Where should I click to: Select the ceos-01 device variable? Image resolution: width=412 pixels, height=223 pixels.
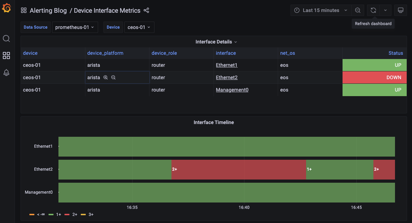point(139,27)
